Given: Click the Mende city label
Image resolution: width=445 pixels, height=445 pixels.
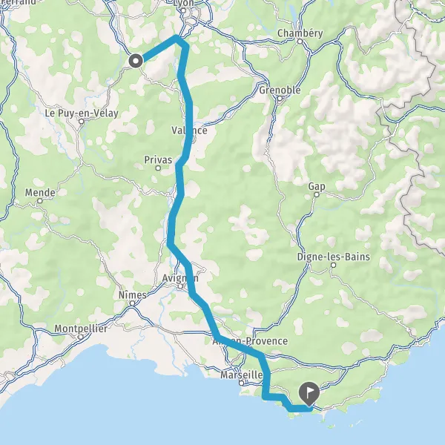Looking at the screenshot, I should click(40, 193).
